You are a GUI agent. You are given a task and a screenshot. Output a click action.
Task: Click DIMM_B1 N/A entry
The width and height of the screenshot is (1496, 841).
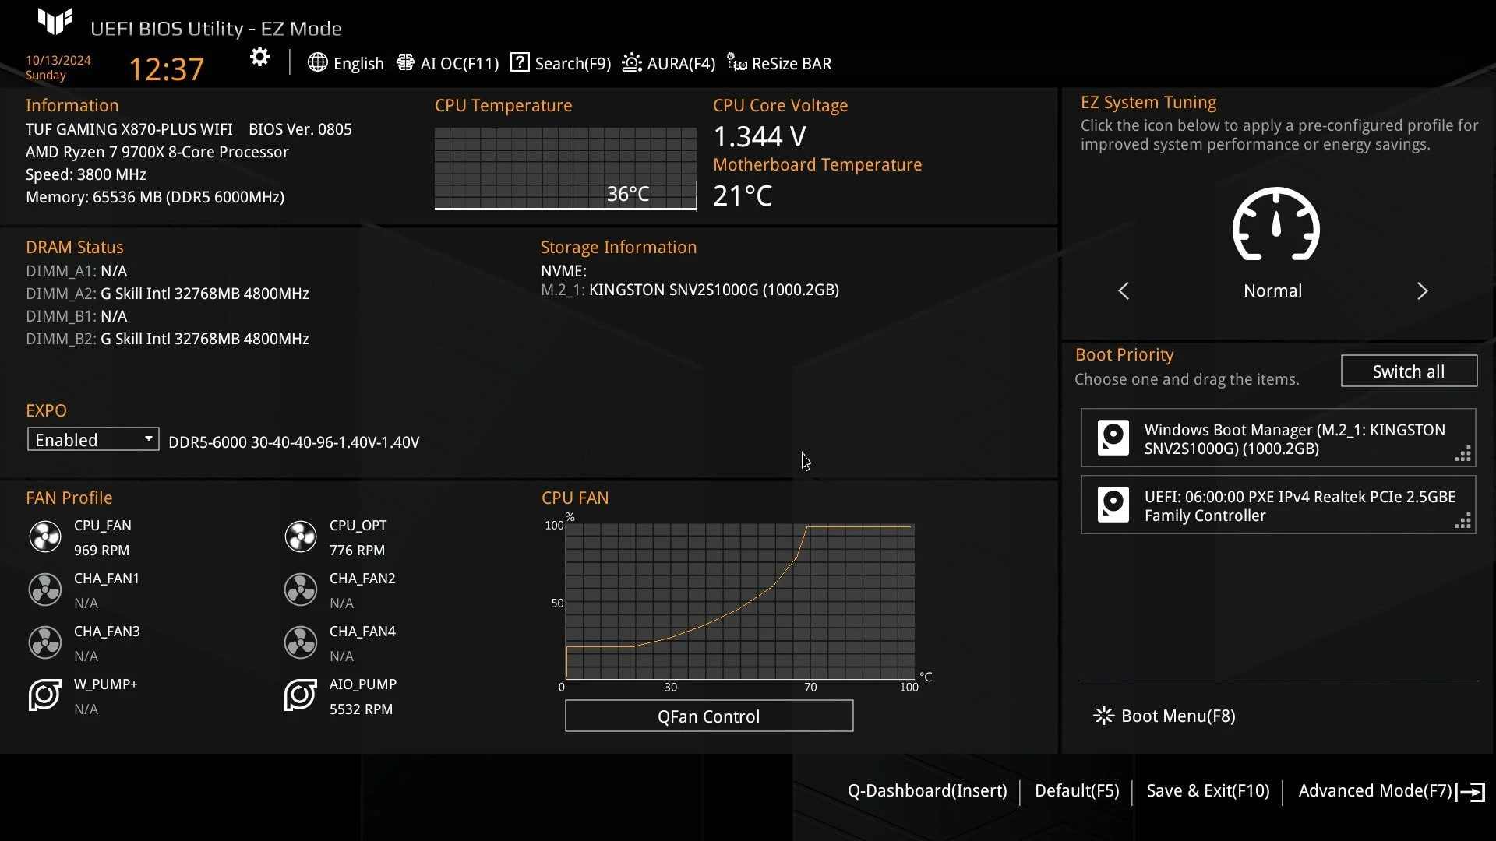point(76,316)
